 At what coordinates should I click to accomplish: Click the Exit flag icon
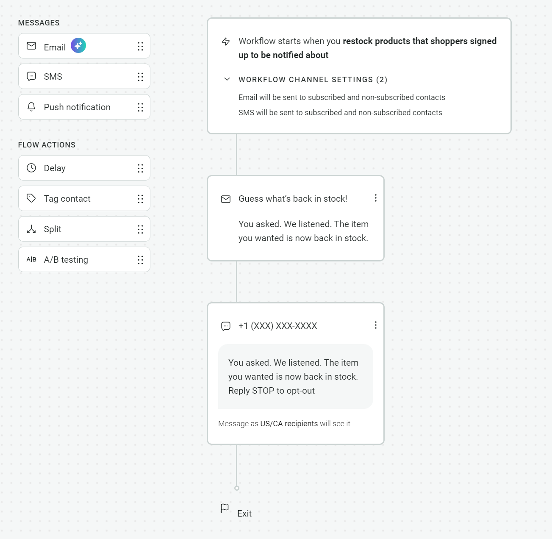tap(225, 508)
